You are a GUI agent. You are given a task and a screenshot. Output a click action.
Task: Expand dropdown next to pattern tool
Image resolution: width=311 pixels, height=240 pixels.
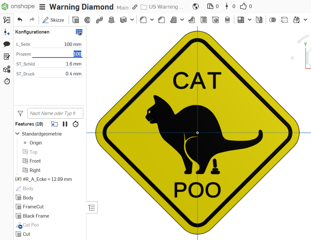pyautogui.click(x=250, y=19)
